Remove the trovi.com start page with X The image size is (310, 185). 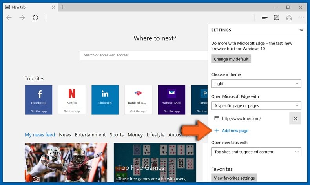click(295, 118)
